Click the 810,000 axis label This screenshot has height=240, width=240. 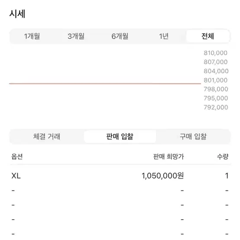pyautogui.click(x=215, y=53)
